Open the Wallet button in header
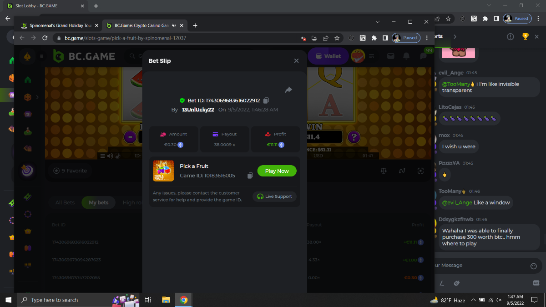 328,56
